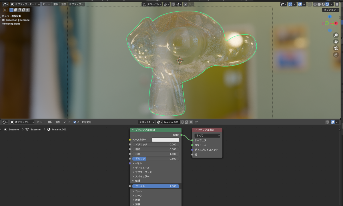
Task: Duplicate material with the new material icon
Action: tap(187, 122)
